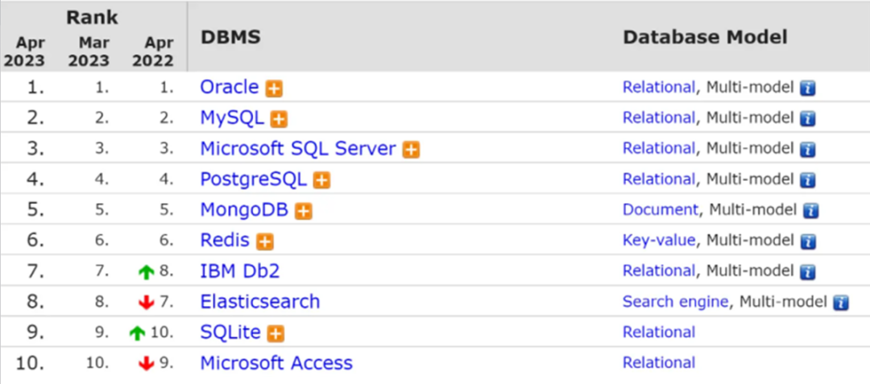Click the Search engine model link
The height and width of the screenshot is (384, 870).
(x=675, y=302)
